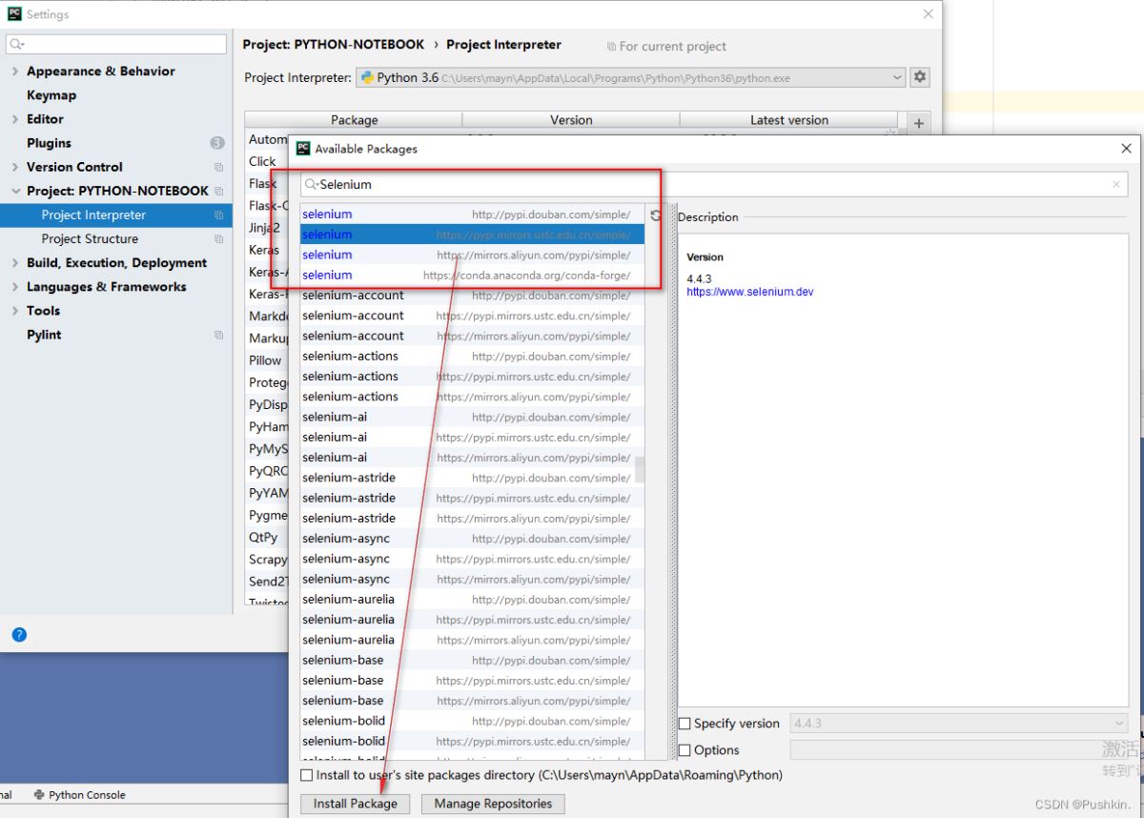Select selenium from pypi.douban.com
The height and width of the screenshot is (818, 1144).
point(472,215)
